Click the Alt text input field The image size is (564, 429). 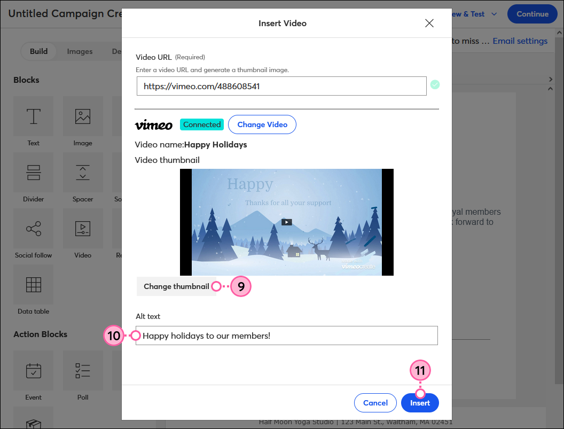click(x=287, y=336)
